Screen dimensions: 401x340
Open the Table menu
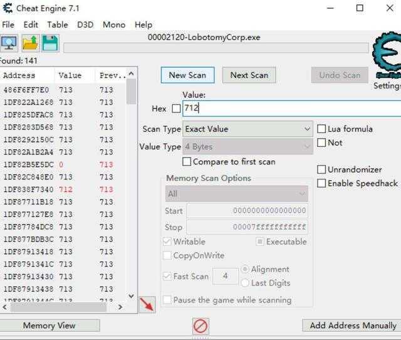(58, 25)
